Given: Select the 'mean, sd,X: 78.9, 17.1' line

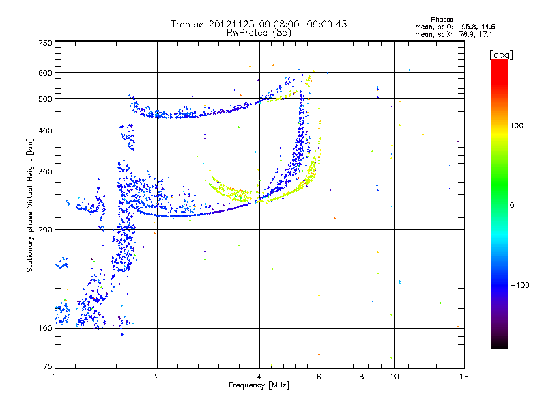Looking at the screenshot, I should [453, 34].
